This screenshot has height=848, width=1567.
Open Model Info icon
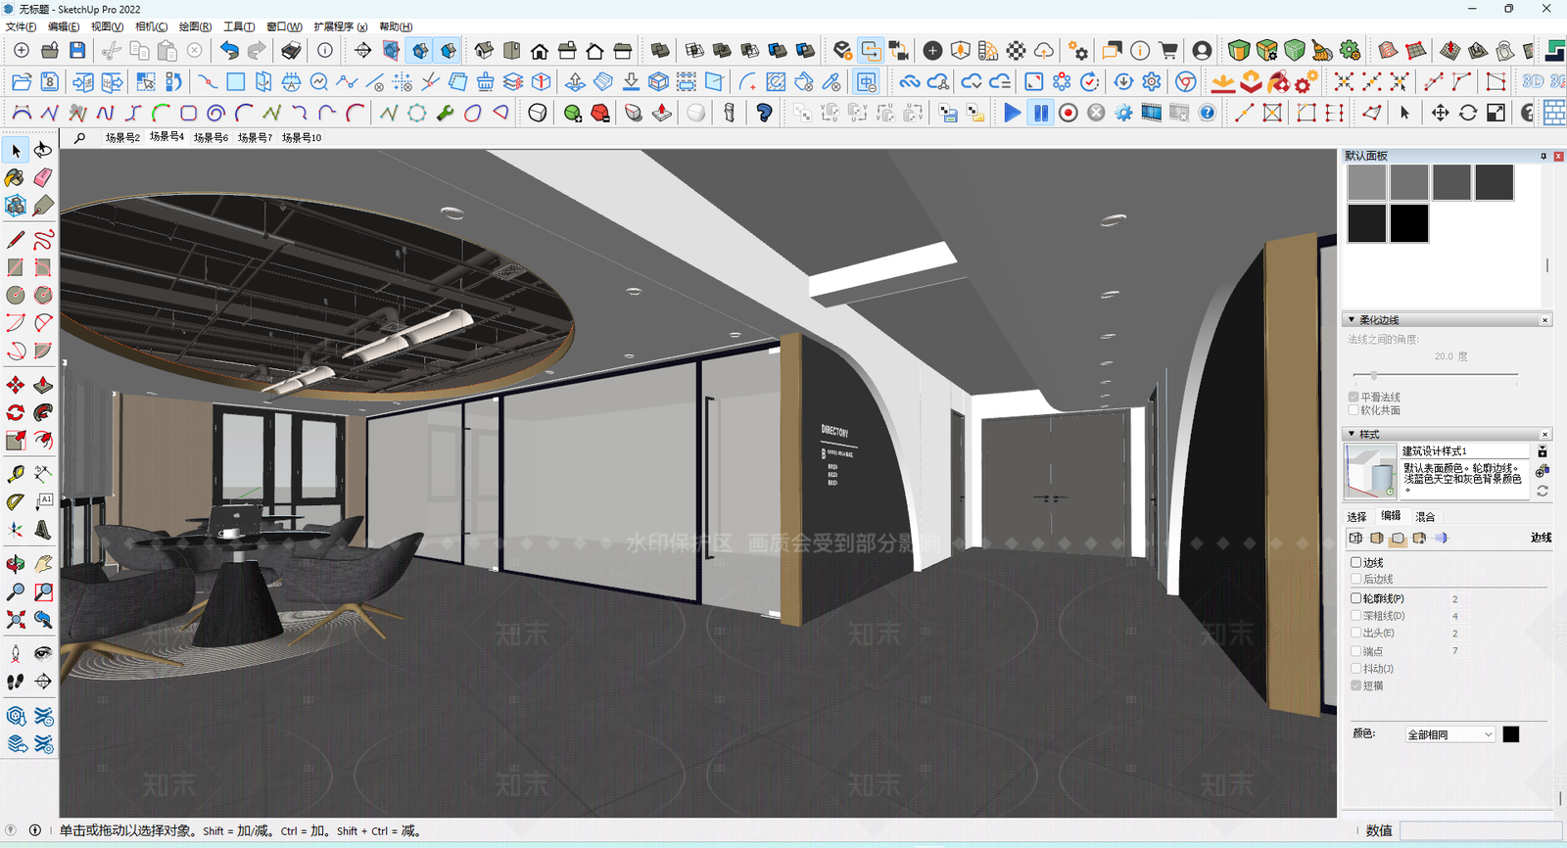pos(325,50)
